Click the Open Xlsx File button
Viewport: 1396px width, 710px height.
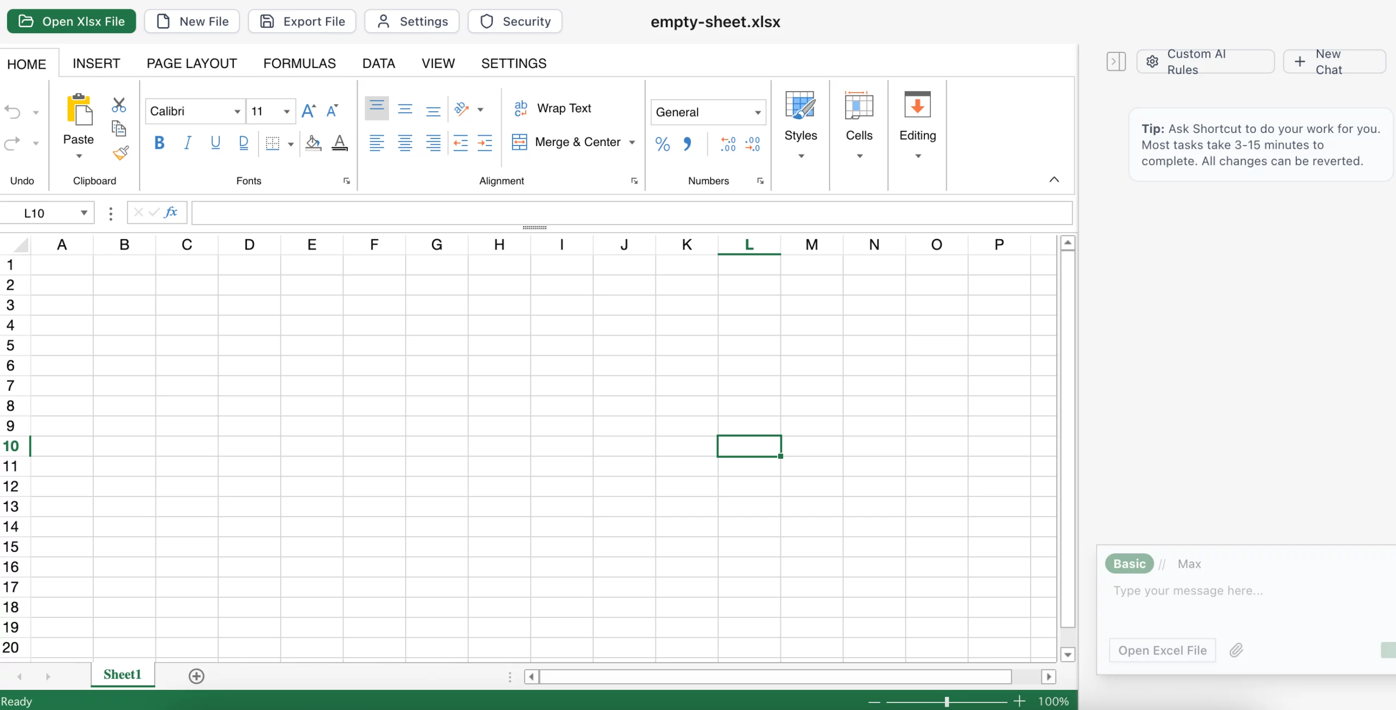tap(71, 21)
